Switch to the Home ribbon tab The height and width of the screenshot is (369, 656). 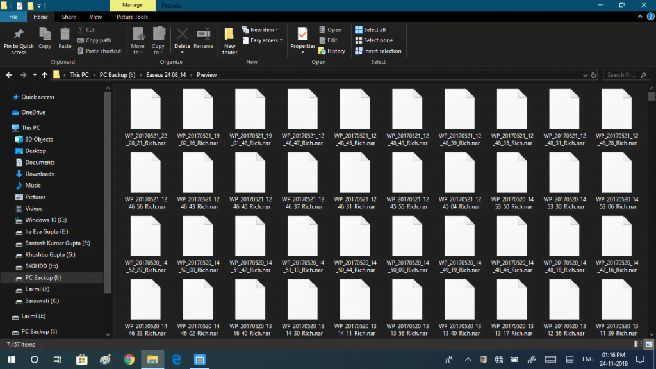pos(40,17)
